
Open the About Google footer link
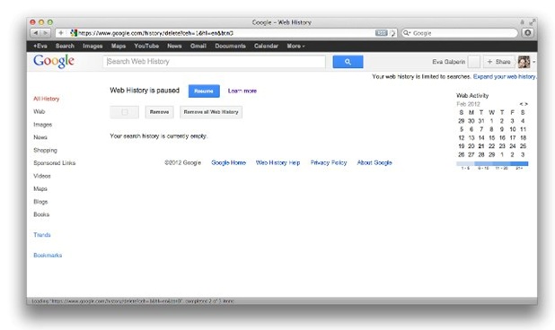[374, 162]
